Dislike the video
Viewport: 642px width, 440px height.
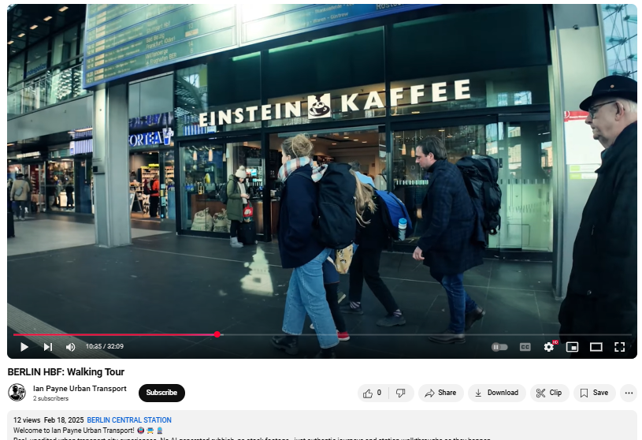pyautogui.click(x=401, y=393)
